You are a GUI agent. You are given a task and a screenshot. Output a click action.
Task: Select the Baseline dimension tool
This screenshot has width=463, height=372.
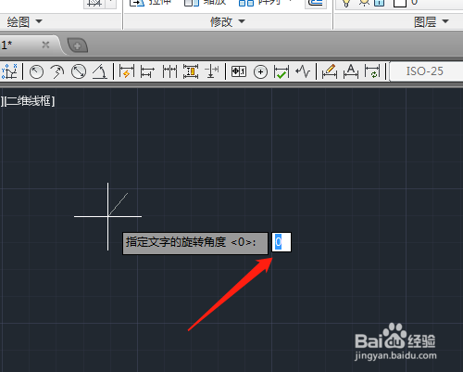147,71
